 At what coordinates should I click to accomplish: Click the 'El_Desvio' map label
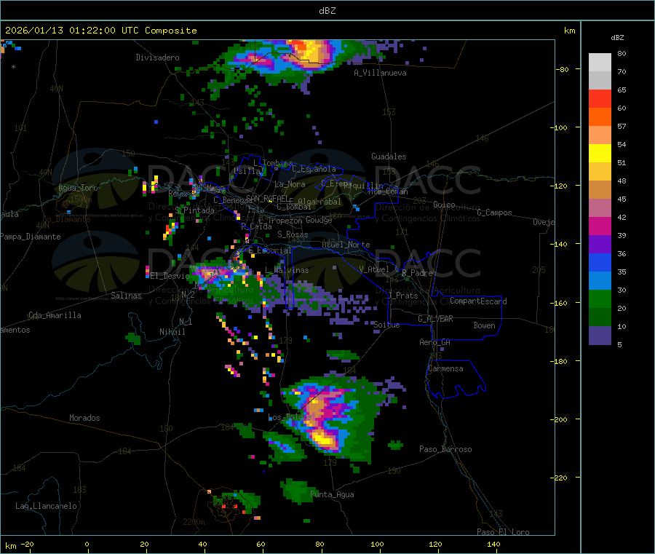[170, 276]
